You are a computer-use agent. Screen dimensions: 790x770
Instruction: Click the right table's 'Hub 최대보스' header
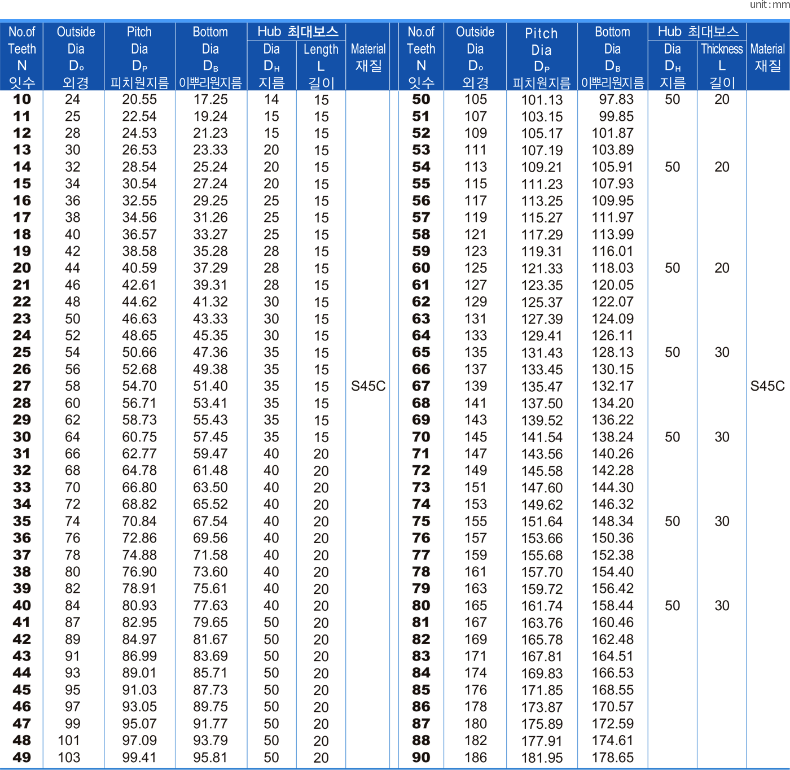pyautogui.click(x=698, y=32)
